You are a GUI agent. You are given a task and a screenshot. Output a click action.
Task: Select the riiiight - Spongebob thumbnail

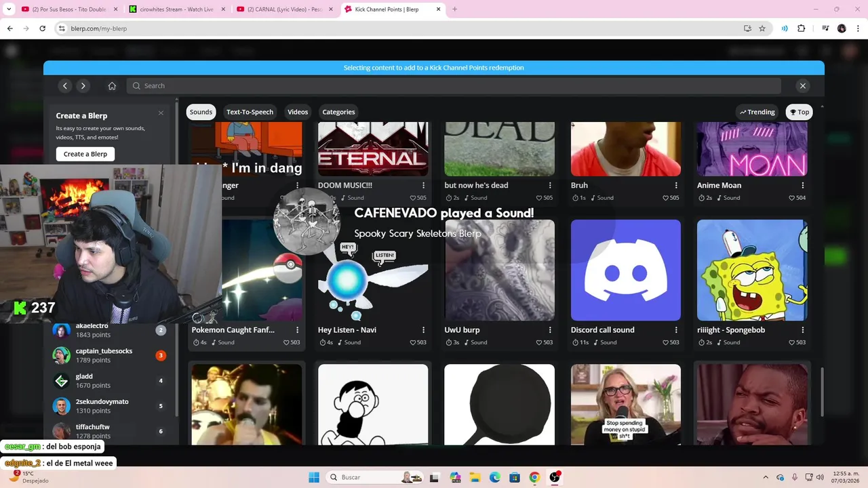752,270
